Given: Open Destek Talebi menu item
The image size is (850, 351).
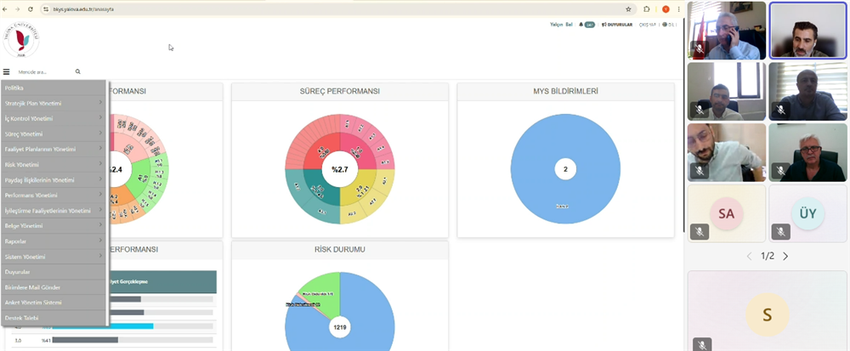Looking at the screenshot, I should pos(22,318).
